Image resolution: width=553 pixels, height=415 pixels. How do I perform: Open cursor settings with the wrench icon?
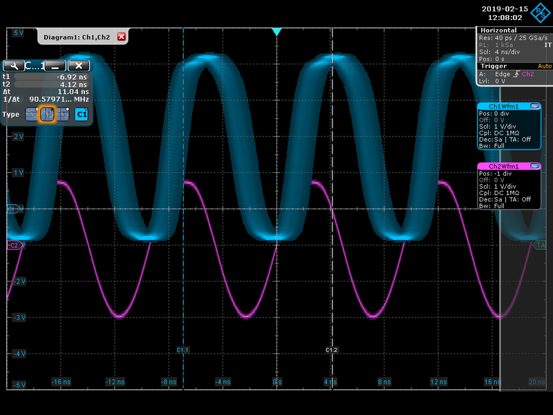pos(14,65)
